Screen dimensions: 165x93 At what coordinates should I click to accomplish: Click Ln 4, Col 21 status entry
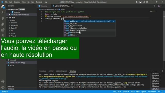(x=117, y=92)
